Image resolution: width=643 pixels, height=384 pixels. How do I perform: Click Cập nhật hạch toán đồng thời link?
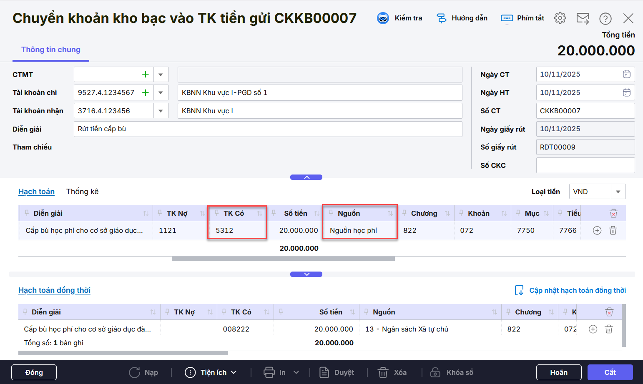[x=577, y=290]
